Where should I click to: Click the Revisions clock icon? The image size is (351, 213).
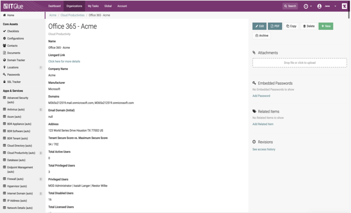[254, 142]
